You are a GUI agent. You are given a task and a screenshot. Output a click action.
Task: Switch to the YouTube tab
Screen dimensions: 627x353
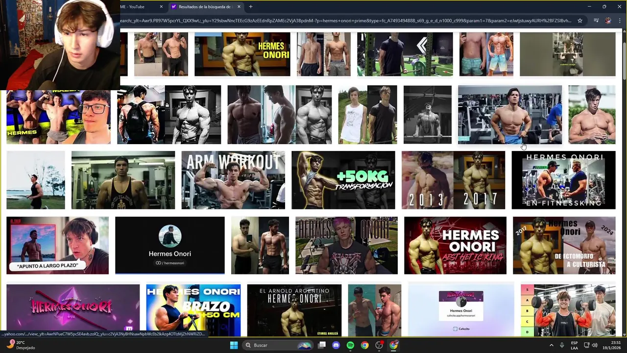[x=139, y=7]
